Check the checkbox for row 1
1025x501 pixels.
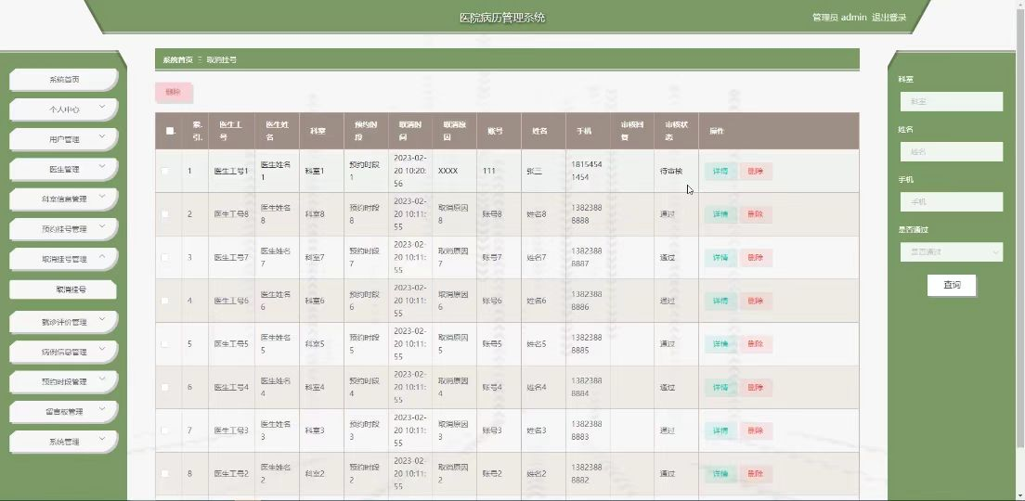click(x=164, y=171)
